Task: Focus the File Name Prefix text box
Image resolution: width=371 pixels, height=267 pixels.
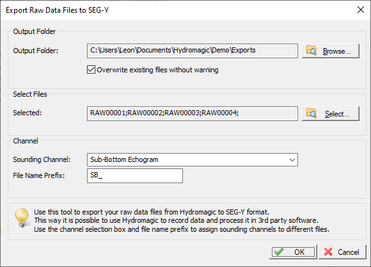Action: tap(135, 175)
